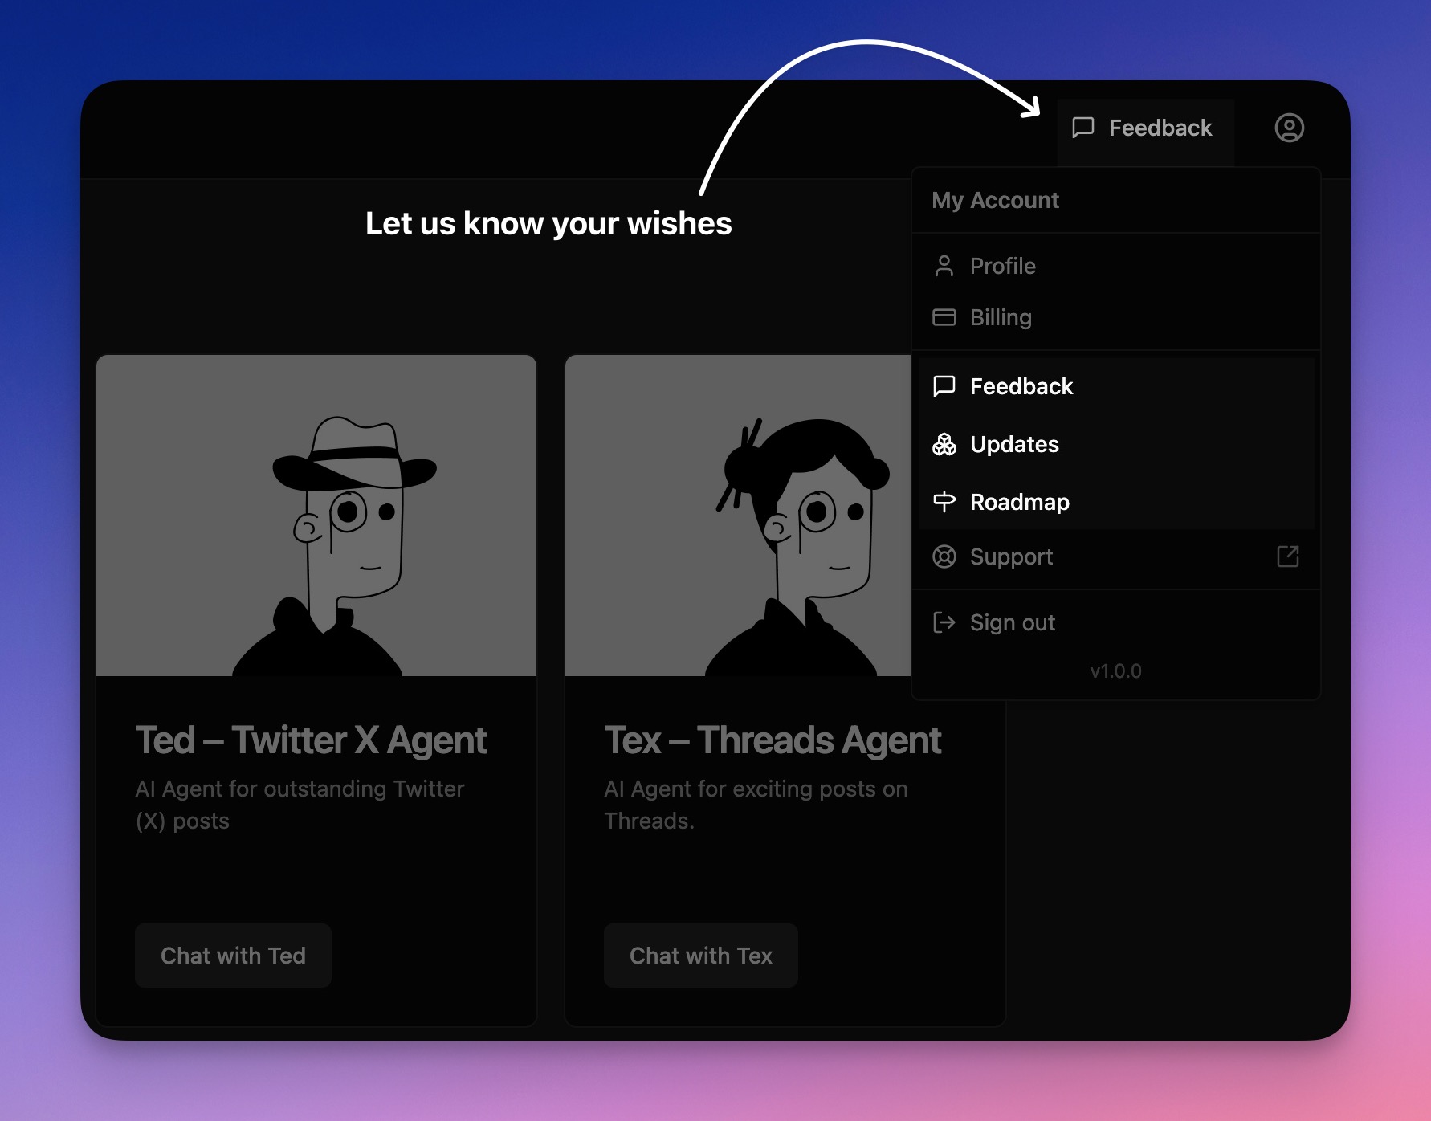1431x1121 pixels.
Task: Open the Tex agent portrait image
Action: [x=737, y=516]
